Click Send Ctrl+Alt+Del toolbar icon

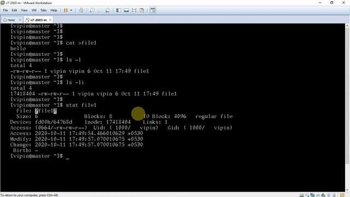click(x=81, y=10)
